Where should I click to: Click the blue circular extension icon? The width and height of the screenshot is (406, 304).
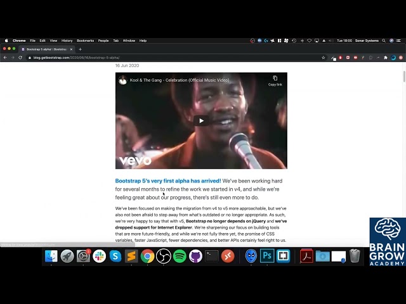[x=393, y=58]
